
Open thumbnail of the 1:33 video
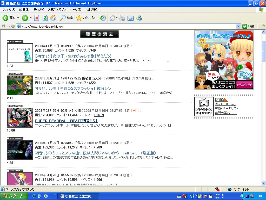pos(20,53)
